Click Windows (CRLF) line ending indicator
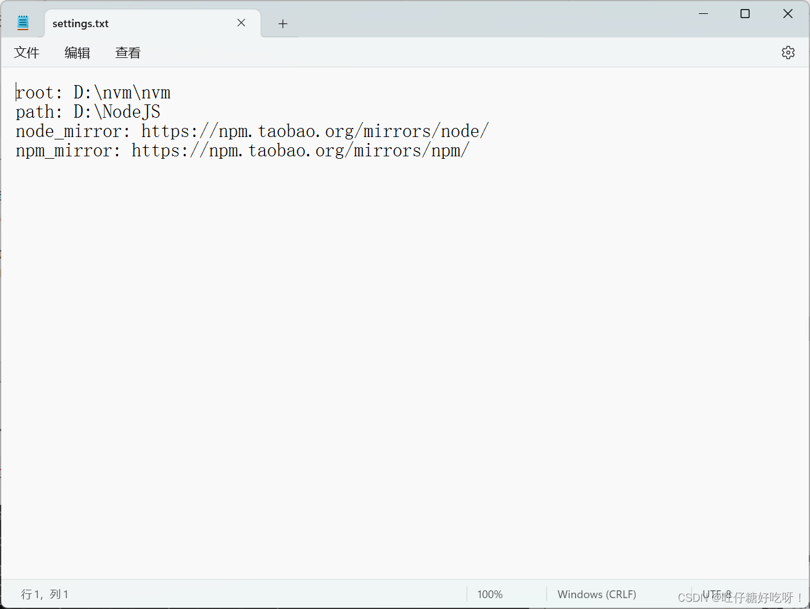 [597, 595]
